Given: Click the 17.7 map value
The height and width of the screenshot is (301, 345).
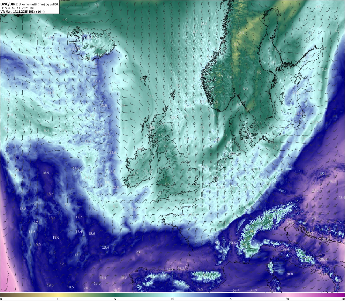Looking at the screenshot, I should pos(79,217).
